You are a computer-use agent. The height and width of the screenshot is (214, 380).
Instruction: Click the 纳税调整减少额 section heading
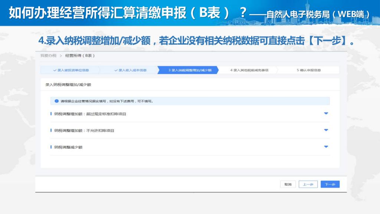point(68,147)
